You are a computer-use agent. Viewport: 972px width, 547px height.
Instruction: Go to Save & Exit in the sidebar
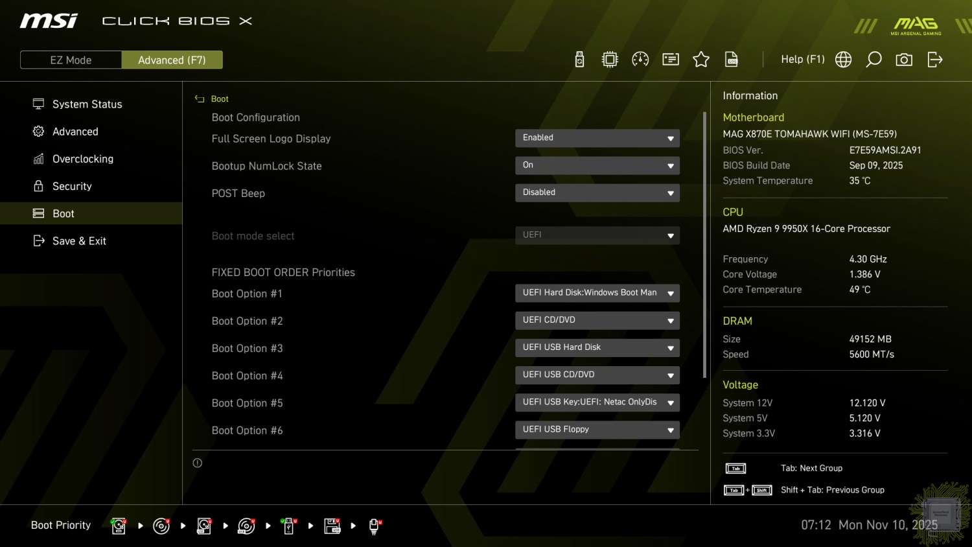79,240
